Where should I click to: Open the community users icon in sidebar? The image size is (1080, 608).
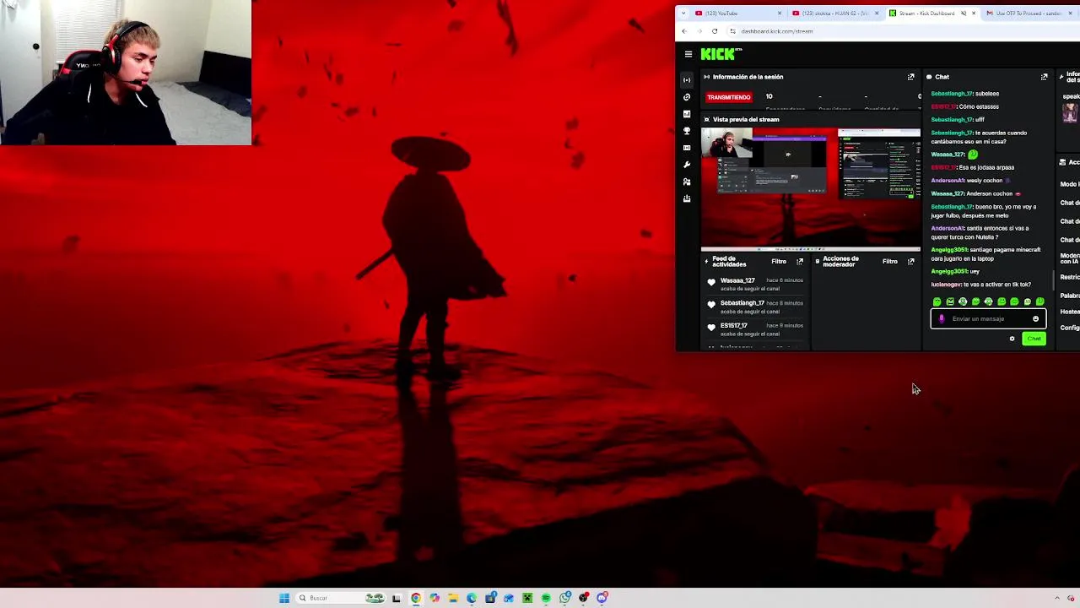(x=687, y=182)
